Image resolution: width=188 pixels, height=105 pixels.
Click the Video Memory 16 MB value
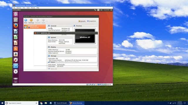[68, 50]
